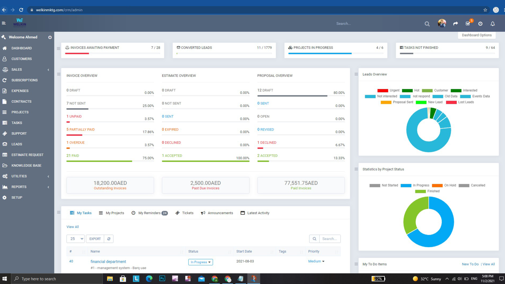Click the Converted Leads panel icon
Viewport: 505px width, 284px height.
coord(179,48)
